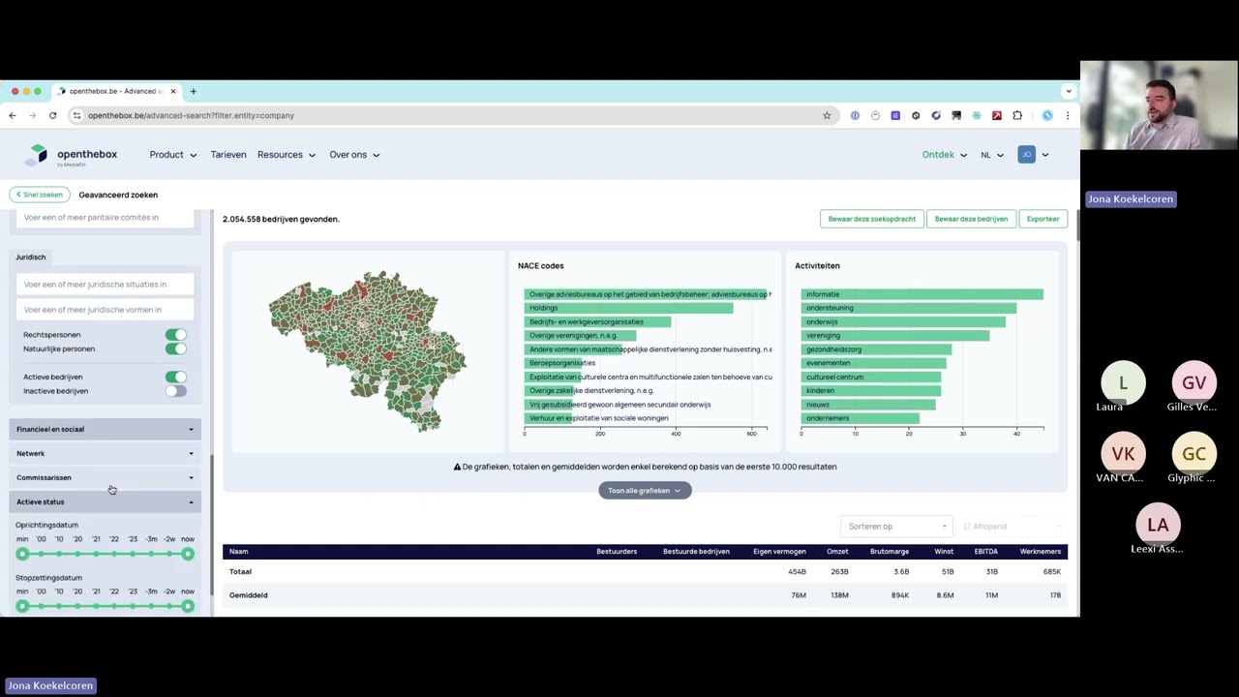This screenshot has height=697, width=1239.
Task: Click Bewaar deze bedrijven button
Action: tap(971, 219)
